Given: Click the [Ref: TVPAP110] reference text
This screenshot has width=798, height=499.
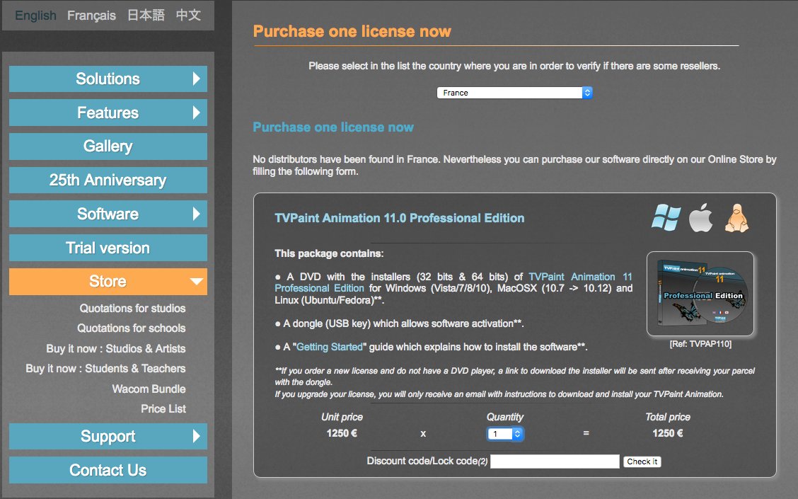Looking at the screenshot, I should pyautogui.click(x=700, y=344).
